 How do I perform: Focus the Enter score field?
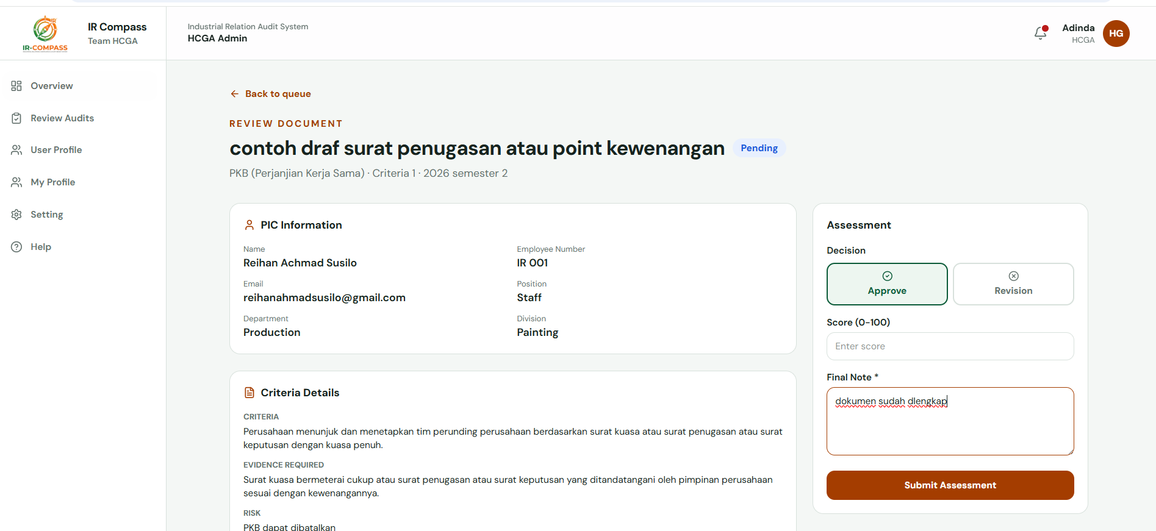[x=950, y=346]
